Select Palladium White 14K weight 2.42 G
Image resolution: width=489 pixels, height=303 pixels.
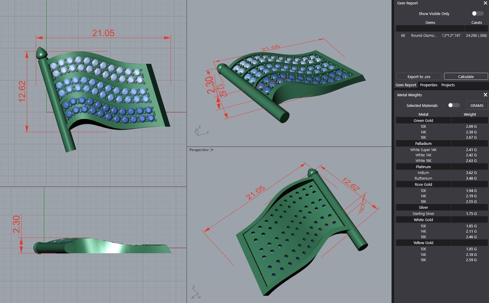[471, 155]
